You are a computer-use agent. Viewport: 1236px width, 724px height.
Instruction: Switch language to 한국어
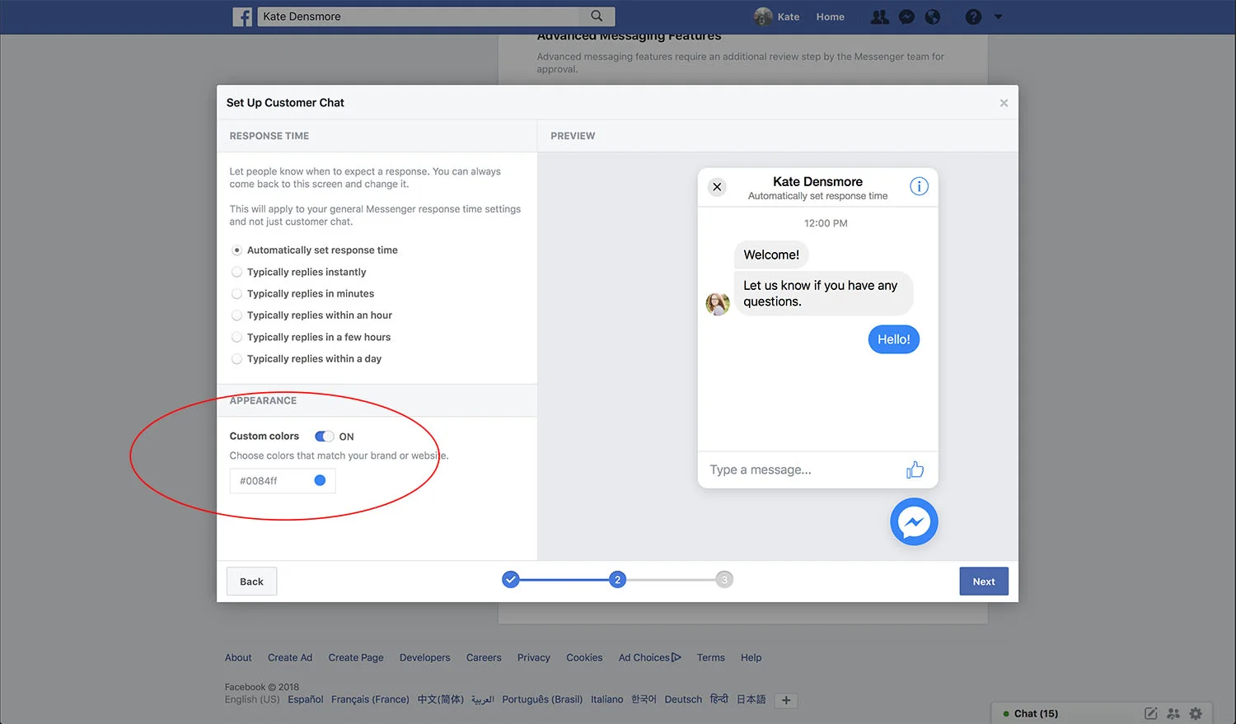click(x=644, y=699)
